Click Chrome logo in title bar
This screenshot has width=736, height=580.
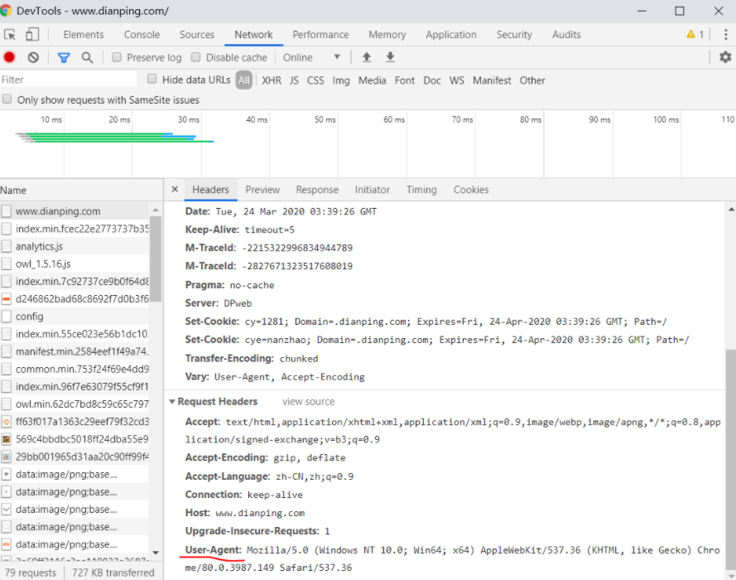tap(6, 10)
